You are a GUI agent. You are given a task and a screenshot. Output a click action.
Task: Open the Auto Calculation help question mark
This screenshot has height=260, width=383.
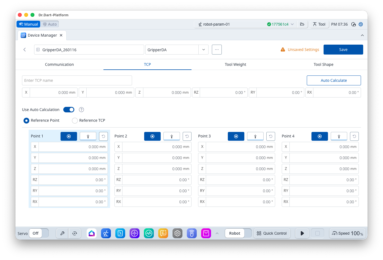81,110
